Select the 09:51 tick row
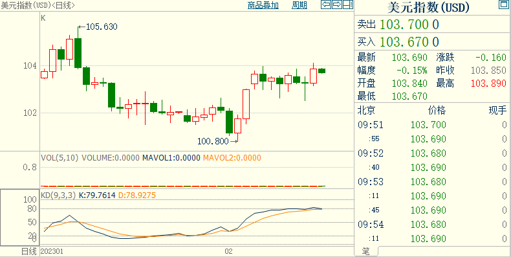Image resolution: width=511 pixels, height=257 pixels. (x=432, y=124)
